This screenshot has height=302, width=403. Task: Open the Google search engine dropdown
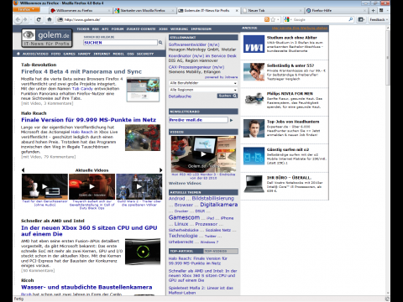click(287, 19)
